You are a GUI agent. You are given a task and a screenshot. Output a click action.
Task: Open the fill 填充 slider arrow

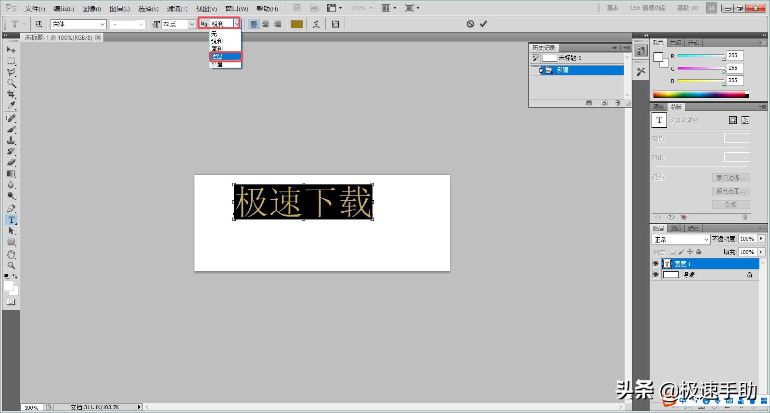coord(761,252)
